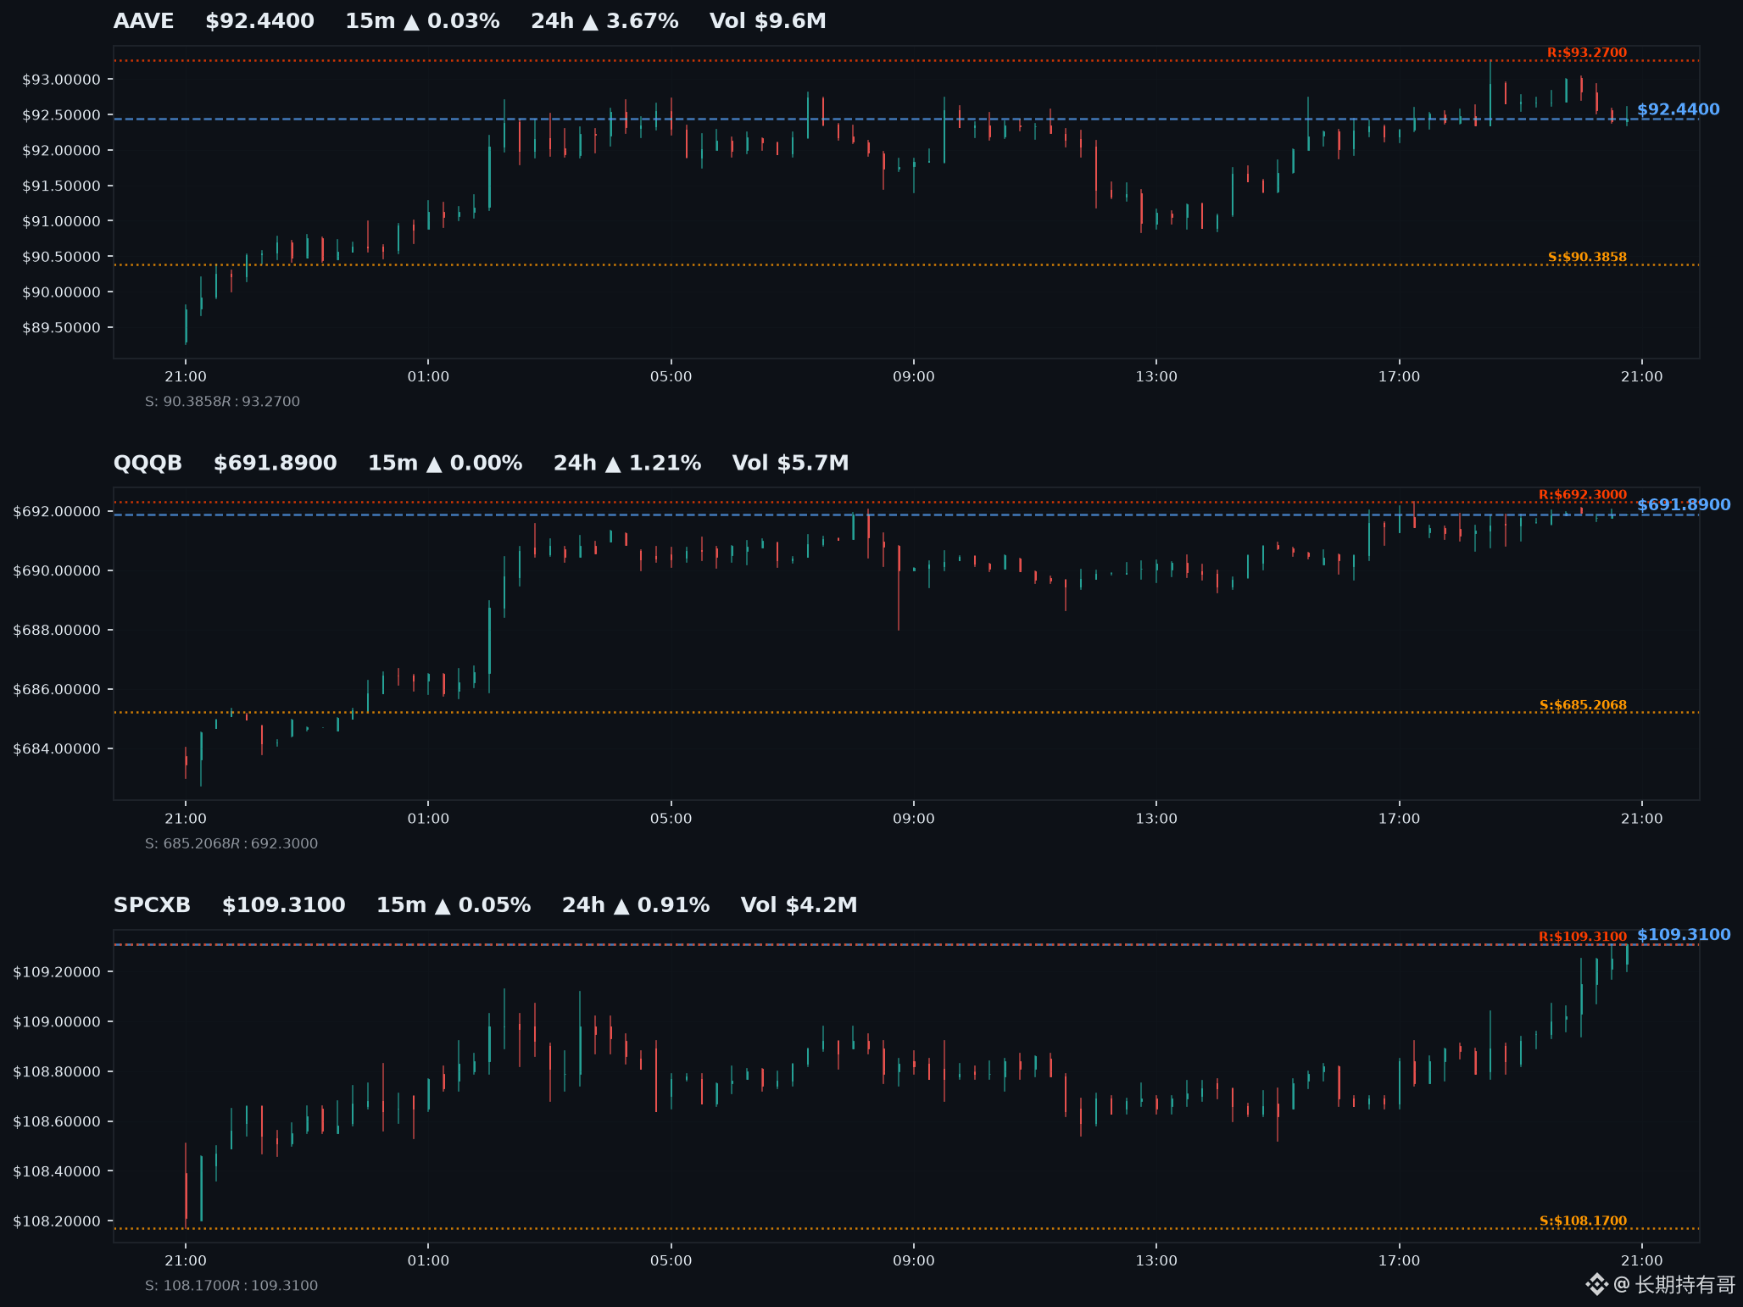Click SPCXB support label S:$108.1700
Screen dimensions: 1743x1307
(1583, 1221)
